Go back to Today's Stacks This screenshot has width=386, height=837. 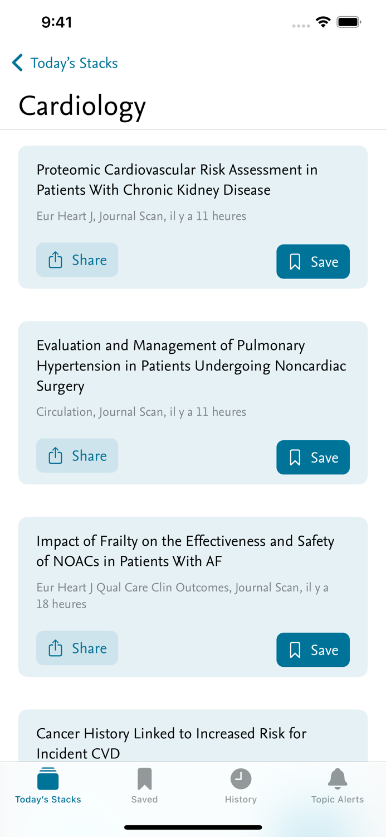point(74,63)
